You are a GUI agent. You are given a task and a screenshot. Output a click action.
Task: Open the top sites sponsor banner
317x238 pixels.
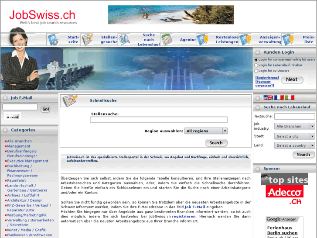tap(284, 179)
